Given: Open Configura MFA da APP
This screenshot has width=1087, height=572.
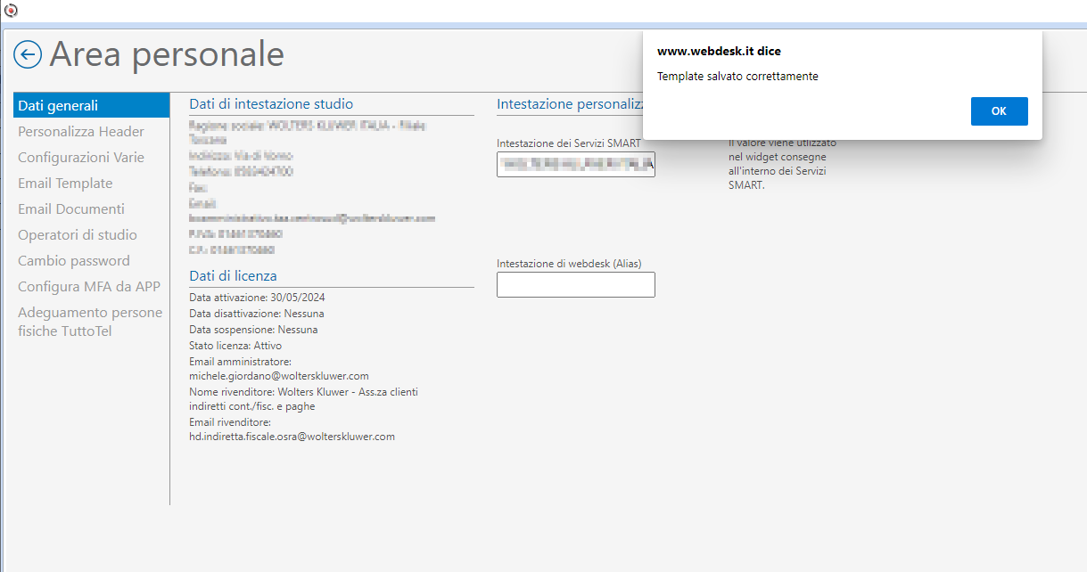Looking at the screenshot, I should pyautogui.click(x=89, y=286).
